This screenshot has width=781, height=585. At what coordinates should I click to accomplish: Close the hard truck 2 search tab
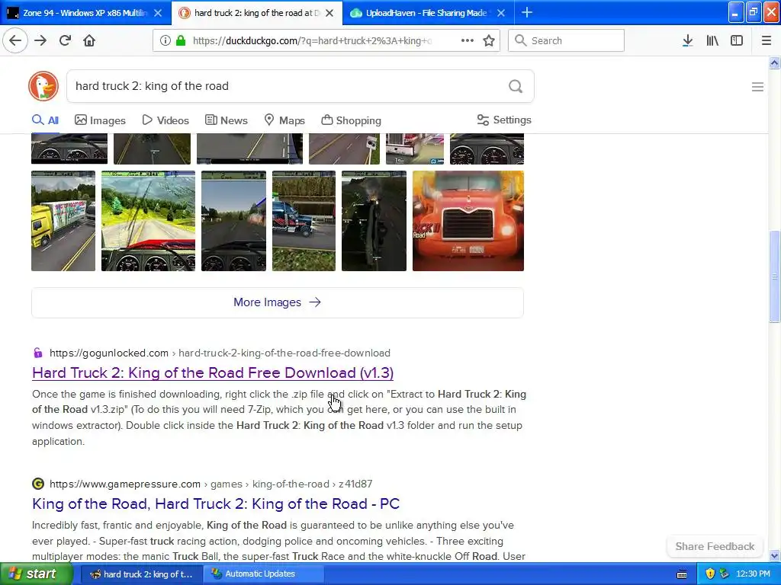pyautogui.click(x=329, y=13)
